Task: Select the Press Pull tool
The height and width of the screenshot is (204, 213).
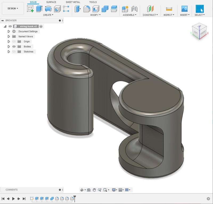Action: point(78,9)
